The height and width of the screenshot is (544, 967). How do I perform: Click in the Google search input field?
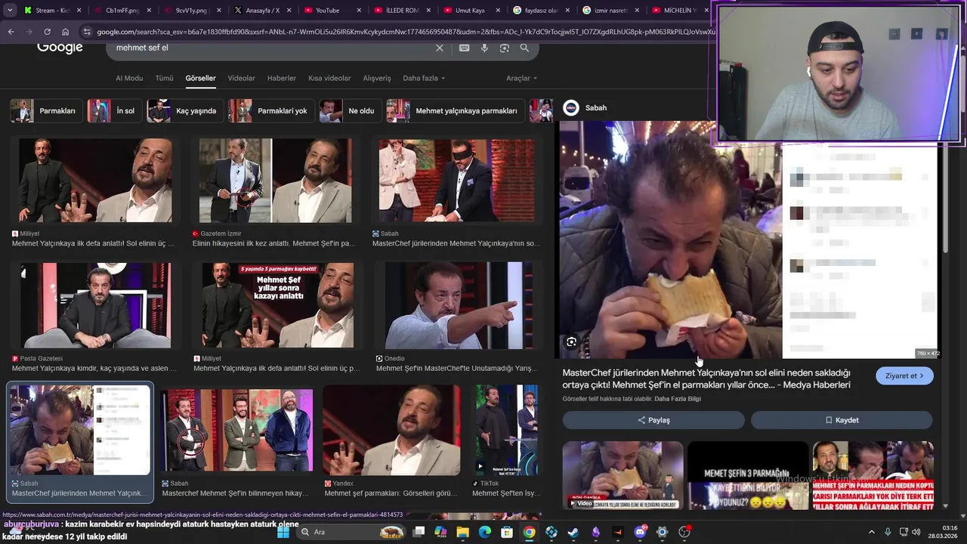(x=272, y=48)
